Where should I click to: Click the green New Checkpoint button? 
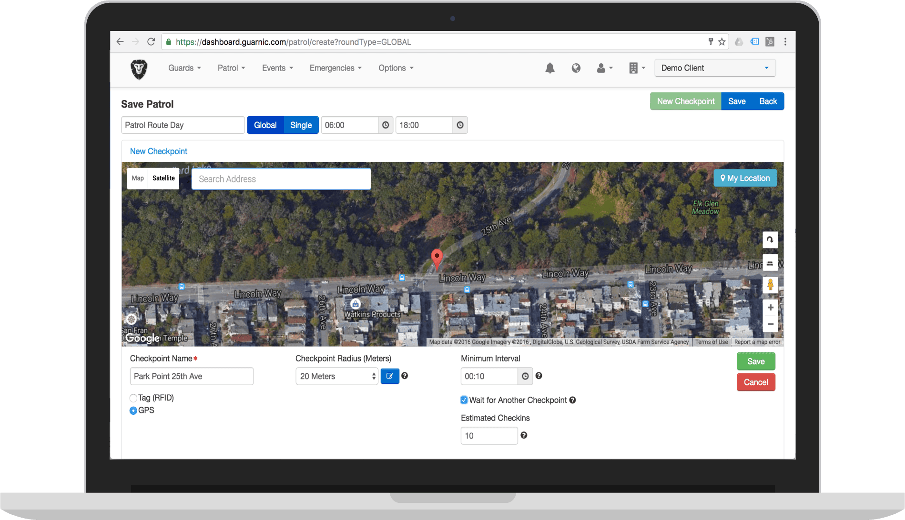685,101
